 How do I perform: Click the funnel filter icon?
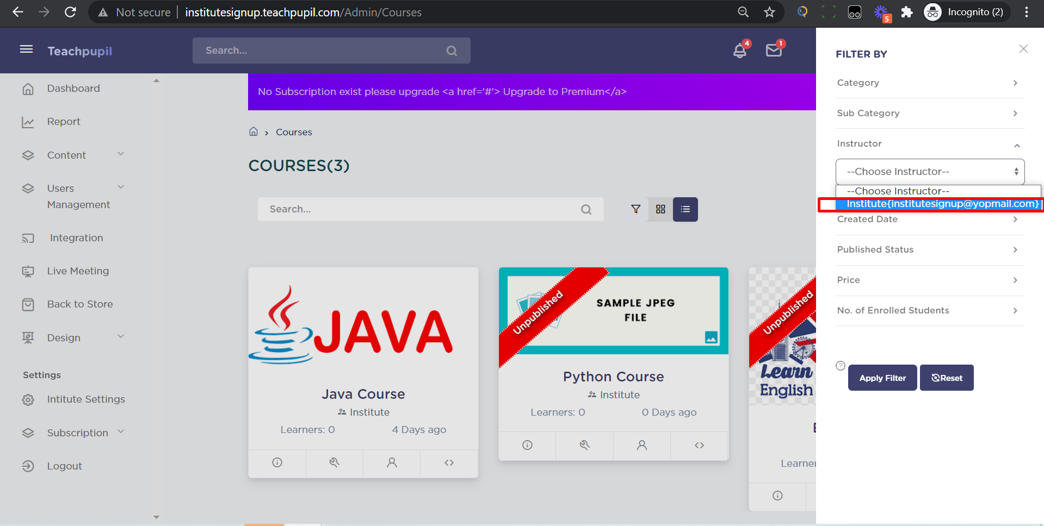click(x=635, y=209)
